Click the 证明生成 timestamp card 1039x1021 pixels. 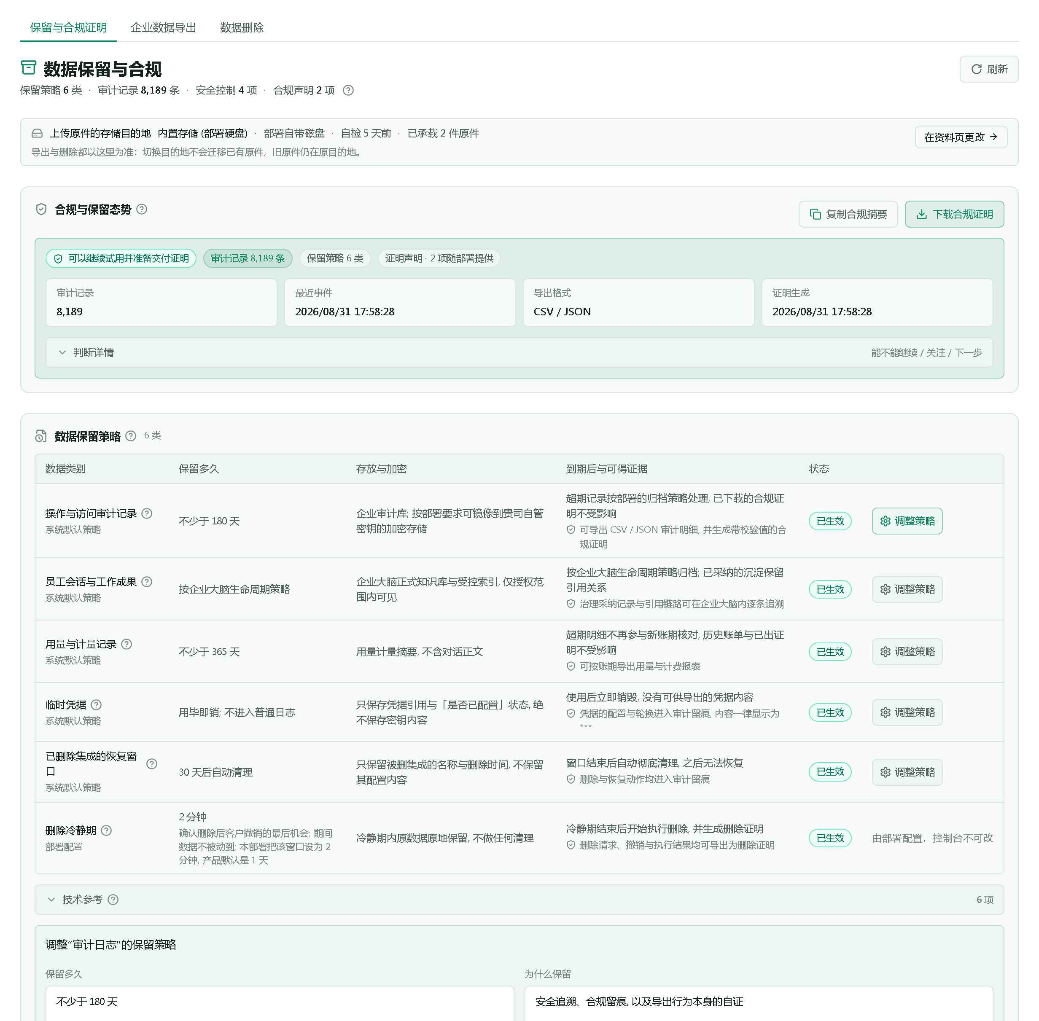tap(877, 302)
